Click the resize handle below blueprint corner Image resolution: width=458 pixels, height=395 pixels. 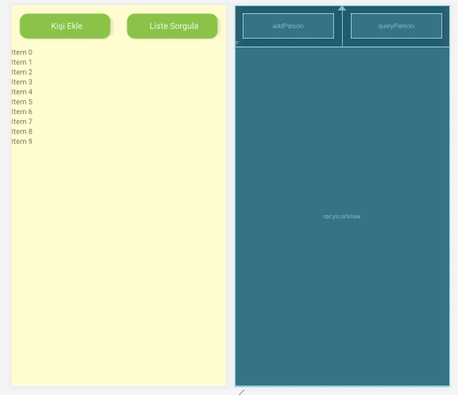242,392
